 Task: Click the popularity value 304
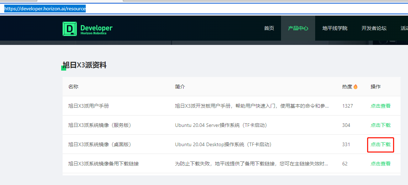(x=346, y=125)
